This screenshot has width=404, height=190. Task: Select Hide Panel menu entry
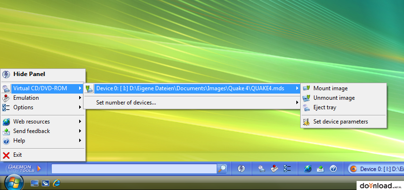(x=43, y=75)
